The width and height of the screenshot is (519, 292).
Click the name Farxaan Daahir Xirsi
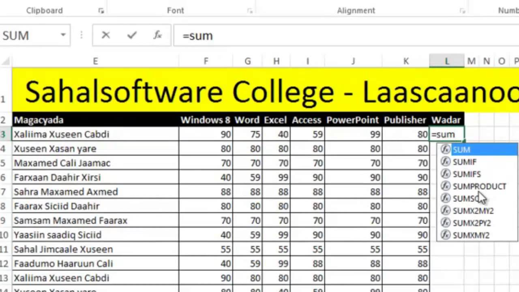pyautogui.click(x=57, y=178)
